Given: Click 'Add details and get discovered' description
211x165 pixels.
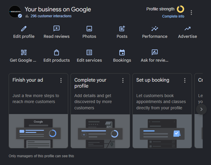Looking at the screenshot, I should pyautogui.click(x=93, y=102).
